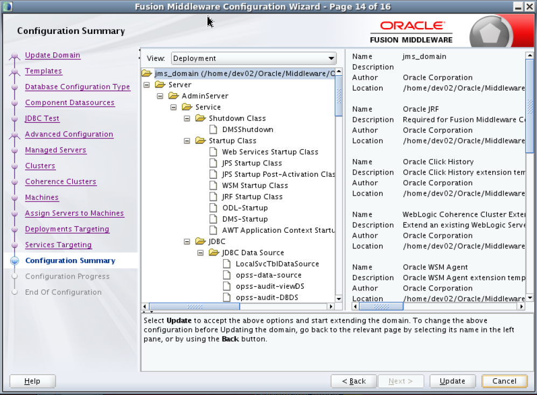Image resolution: width=537 pixels, height=395 pixels.
Task: Click the tree pane vertical scrollbar thumb
Action: tap(339, 96)
